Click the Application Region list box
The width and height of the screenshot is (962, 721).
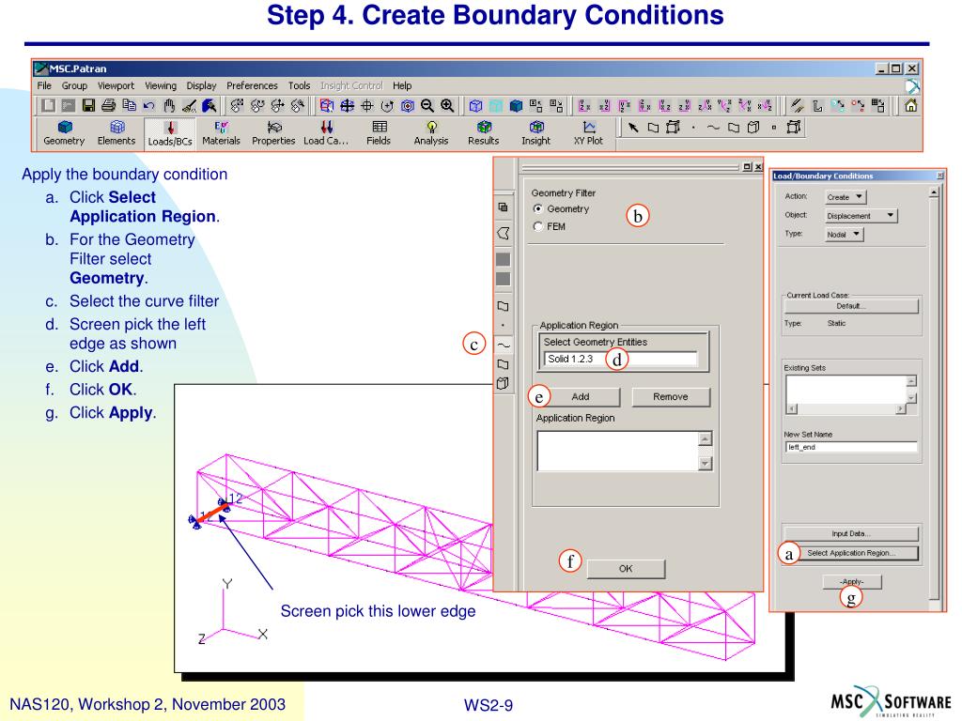click(618, 452)
